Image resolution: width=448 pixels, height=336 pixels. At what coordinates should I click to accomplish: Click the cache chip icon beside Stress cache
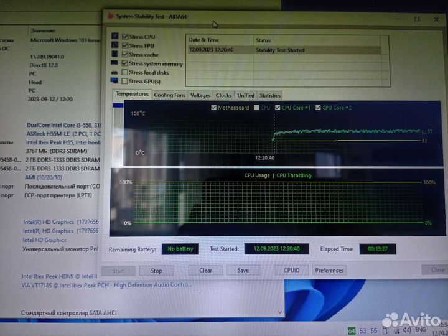114,54
